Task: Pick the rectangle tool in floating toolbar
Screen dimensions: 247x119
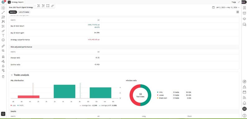Action: pyautogui.click(x=48, y=6)
